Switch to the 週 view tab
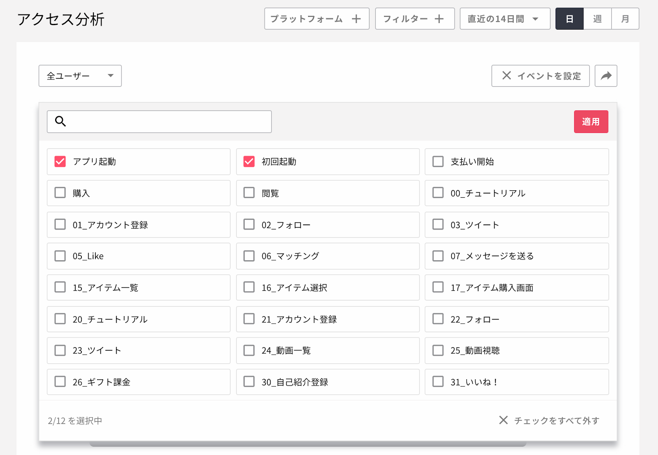 [x=597, y=19]
